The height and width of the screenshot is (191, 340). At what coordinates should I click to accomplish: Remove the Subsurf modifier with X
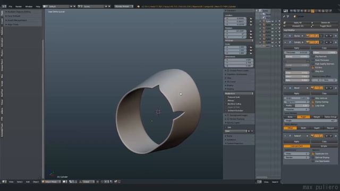tap(336, 136)
